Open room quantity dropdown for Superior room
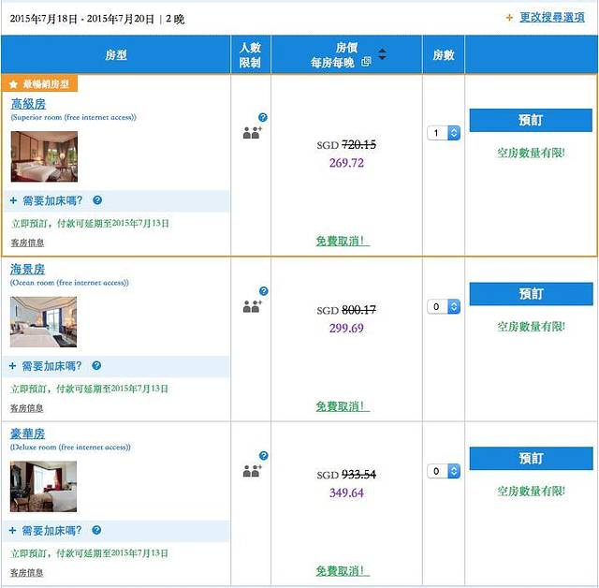This screenshot has height=588, width=599. pyautogui.click(x=445, y=133)
